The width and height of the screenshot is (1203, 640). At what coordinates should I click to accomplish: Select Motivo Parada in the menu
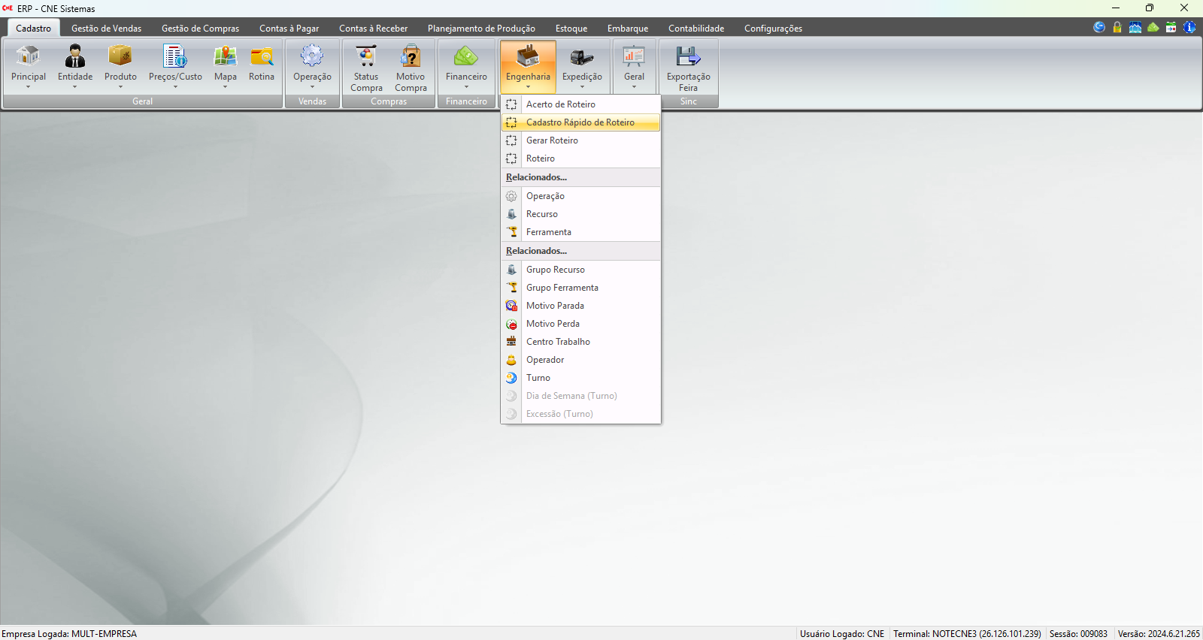pyautogui.click(x=555, y=306)
